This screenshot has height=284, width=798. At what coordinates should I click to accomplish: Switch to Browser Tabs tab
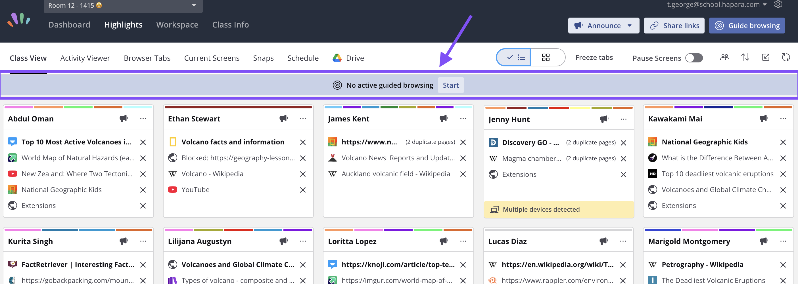[147, 58]
